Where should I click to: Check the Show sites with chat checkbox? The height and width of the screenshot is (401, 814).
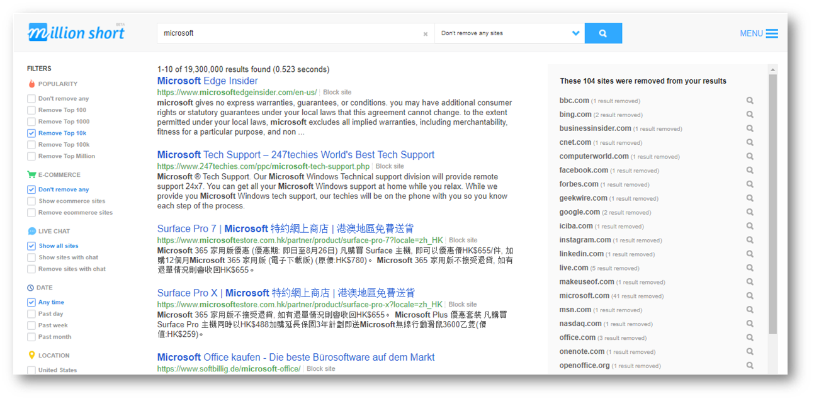31,257
